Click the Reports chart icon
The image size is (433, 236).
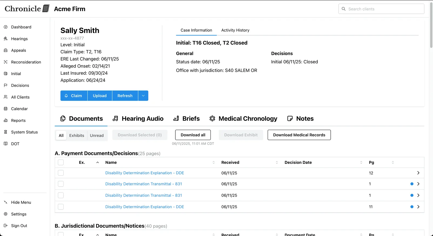(6, 121)
